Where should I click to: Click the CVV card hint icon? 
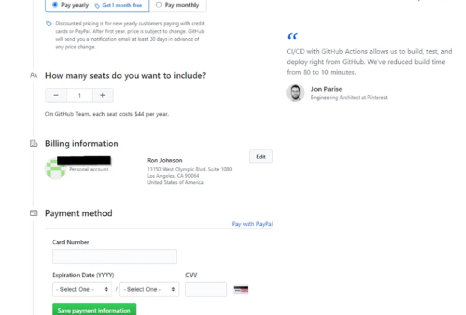pos(241,290)
